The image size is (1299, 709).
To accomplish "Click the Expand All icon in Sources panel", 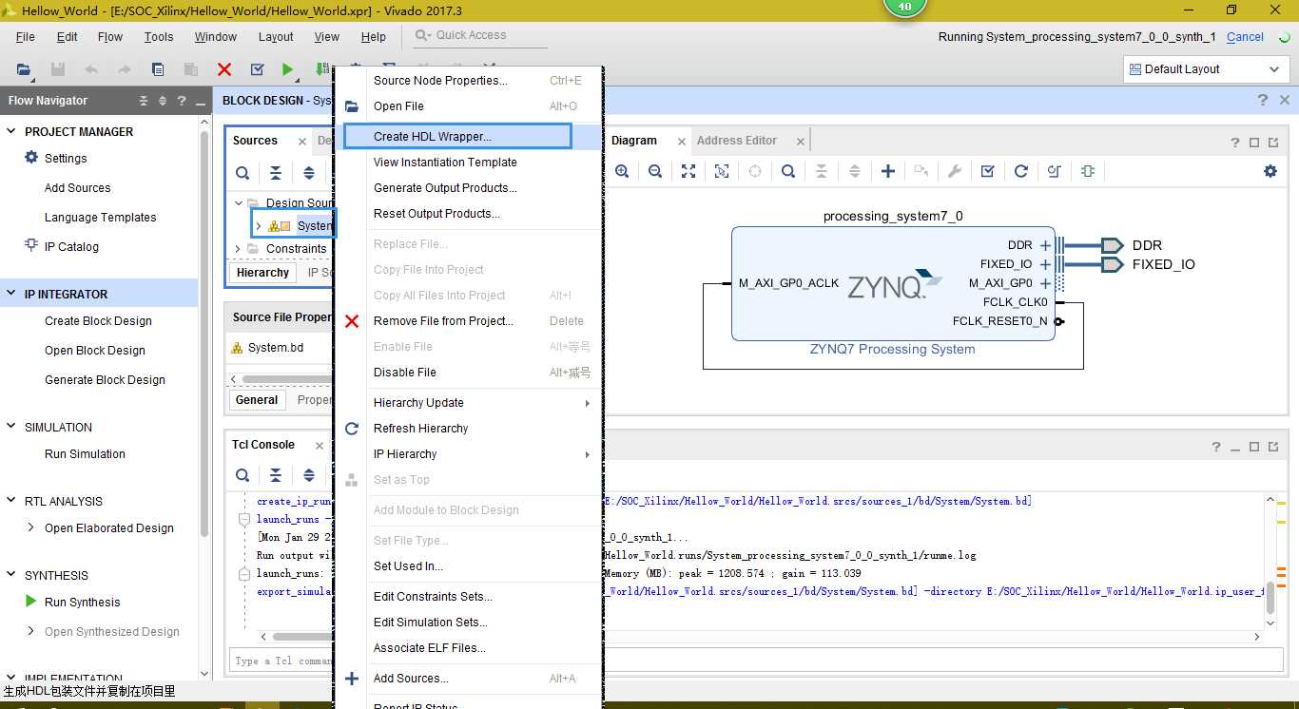I will (x=309, y=173).
